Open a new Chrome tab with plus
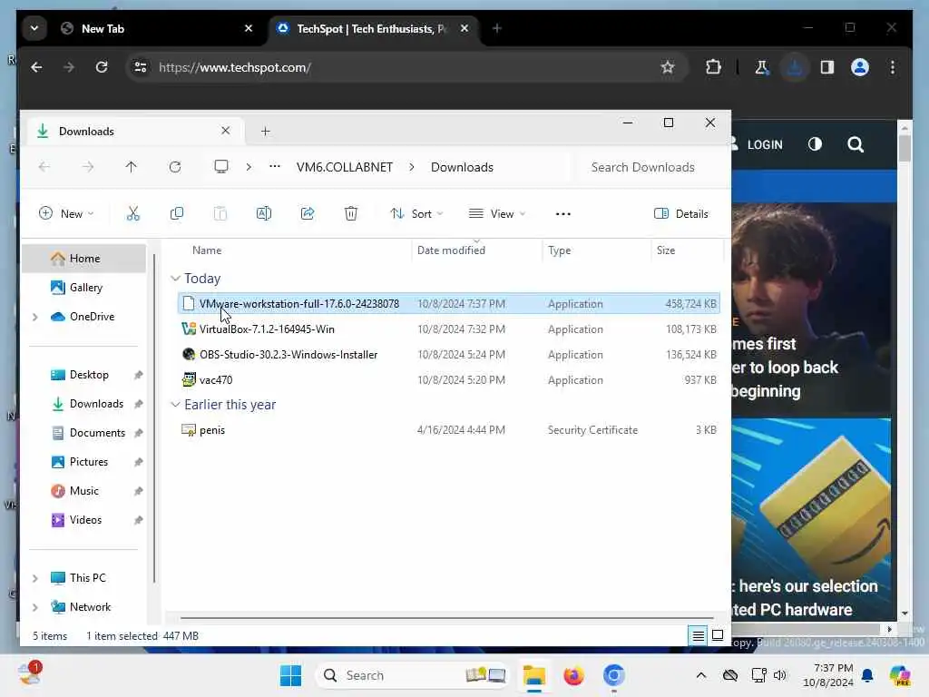 coord(497,28)
